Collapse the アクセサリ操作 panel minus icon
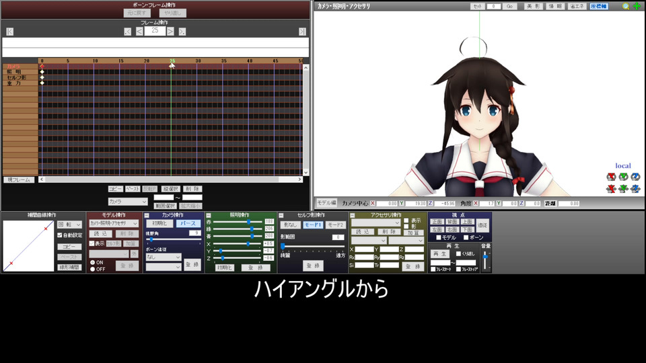This screenshot has height=363, width=646. coord(353,215)
